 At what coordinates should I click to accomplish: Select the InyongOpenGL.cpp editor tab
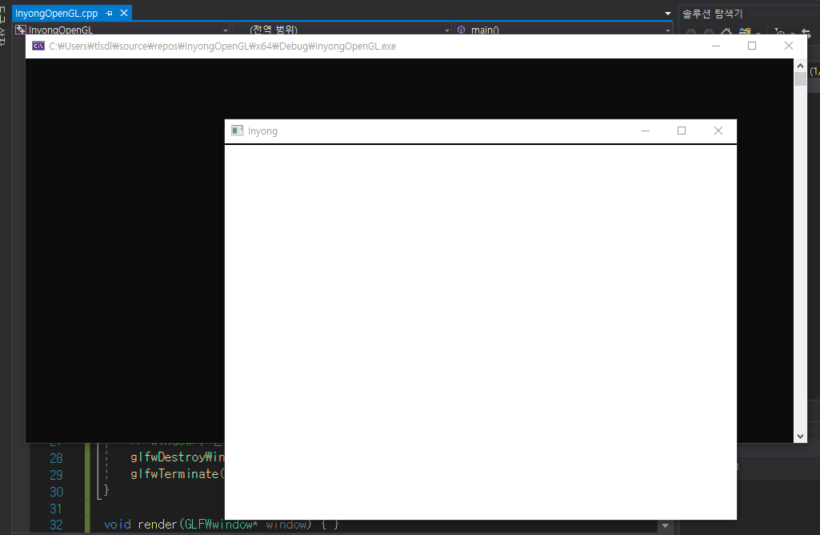coord(57,13)
